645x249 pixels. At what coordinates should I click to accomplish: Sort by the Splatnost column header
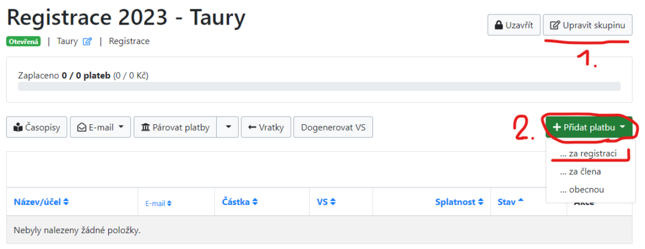pos(459,202)
